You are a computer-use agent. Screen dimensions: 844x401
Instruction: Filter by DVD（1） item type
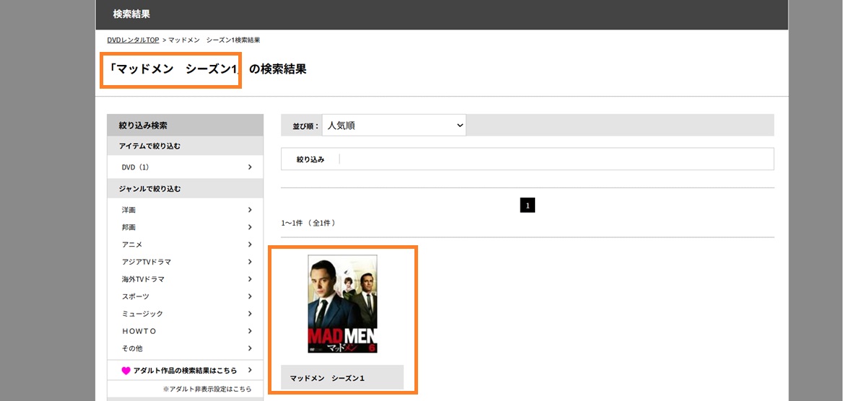tap(135, 167)
